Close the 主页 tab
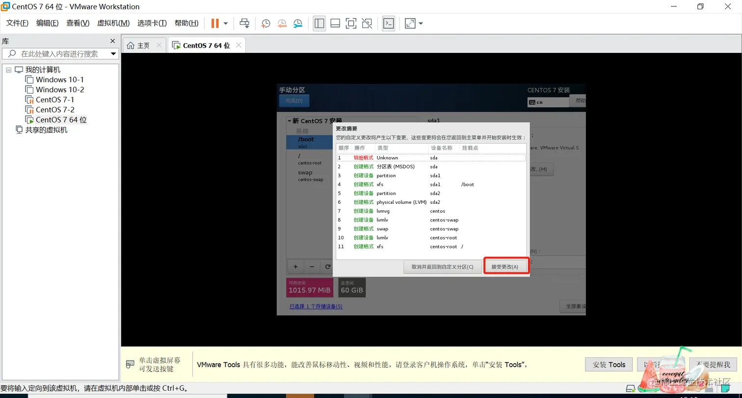Image resolution: width=742 pixels, height=398 pixels. 159,45
